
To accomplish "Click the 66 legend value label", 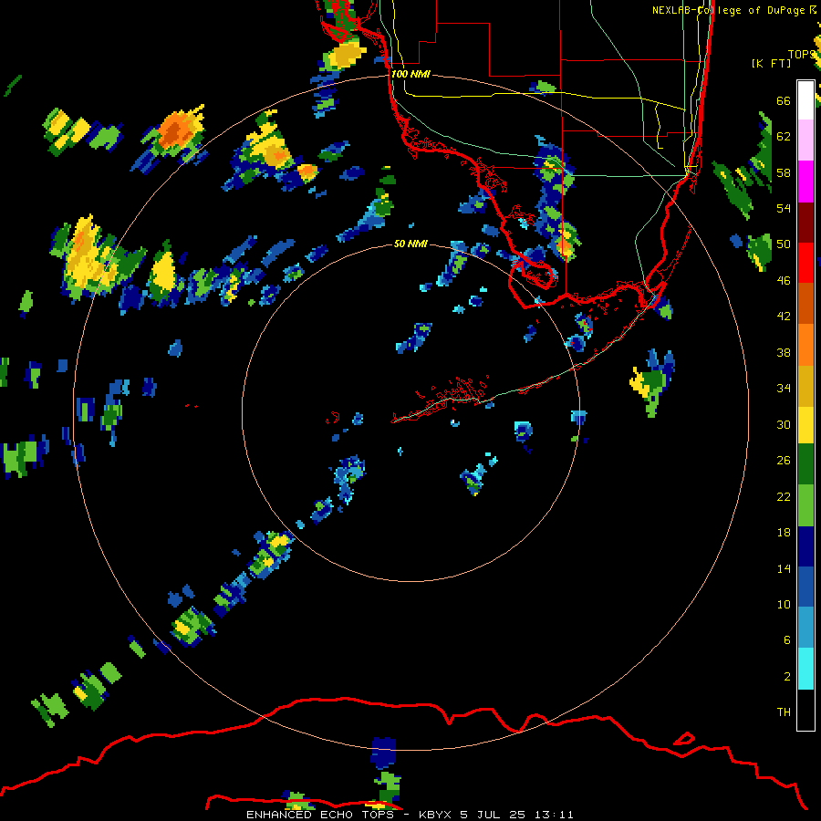I will (x=784, y=100).
